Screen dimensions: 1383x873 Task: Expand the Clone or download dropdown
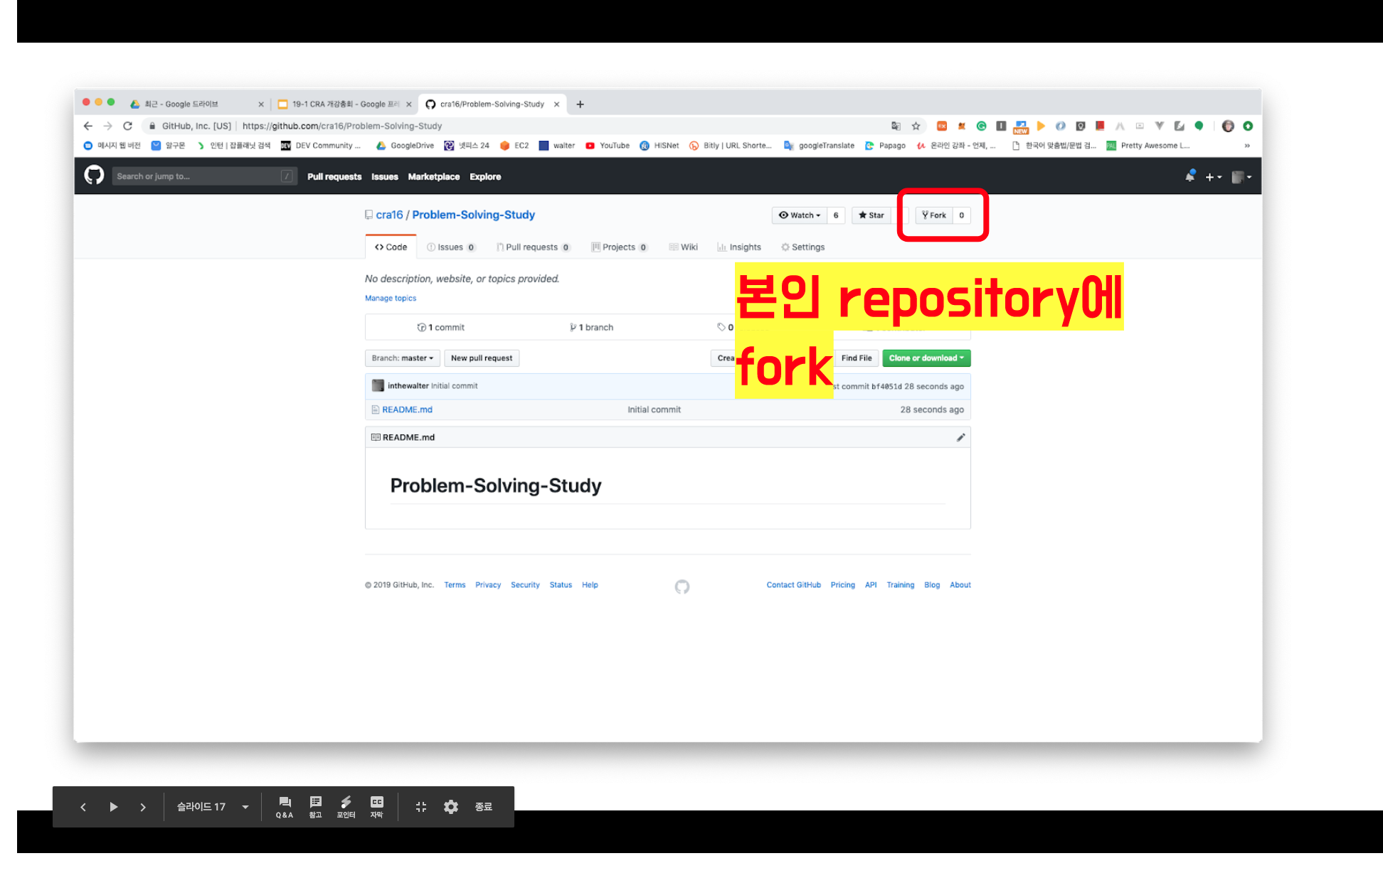pyautogui.click(x=926, y=358)
